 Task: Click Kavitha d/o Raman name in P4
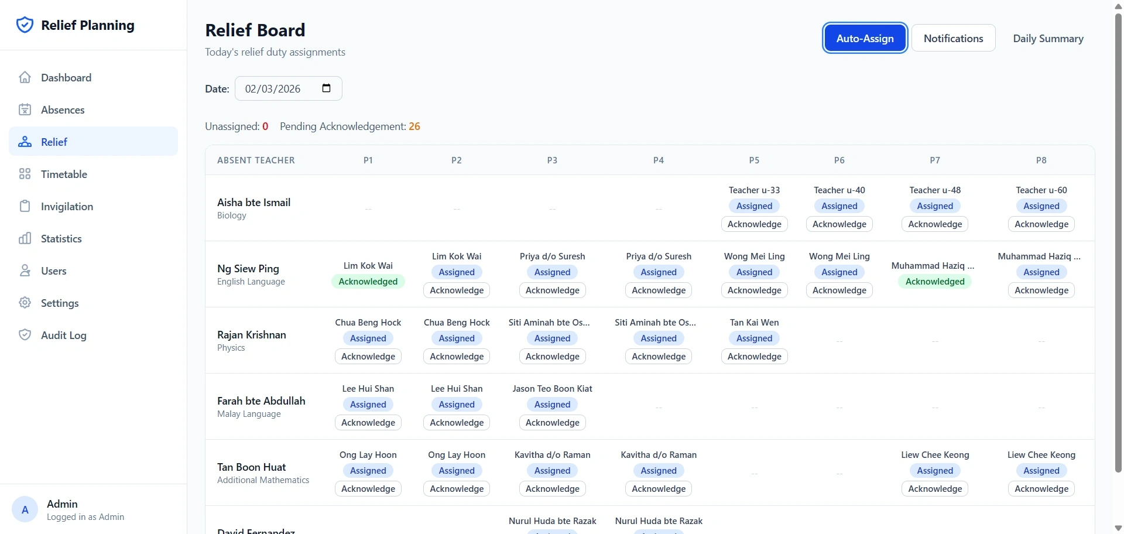pos(659,455)
